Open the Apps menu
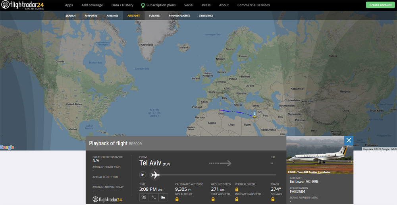This screenshot has width=397, height=205. coord(69,5)
